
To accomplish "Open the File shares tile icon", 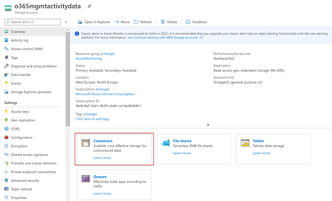I will (166, 143).
